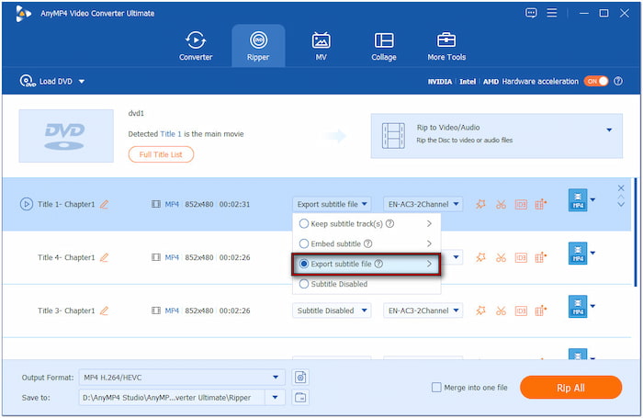This screenshot has width=643, height=418.
Task: Open Enhance video icon for Title 1
Action: (x=541, y=204)
